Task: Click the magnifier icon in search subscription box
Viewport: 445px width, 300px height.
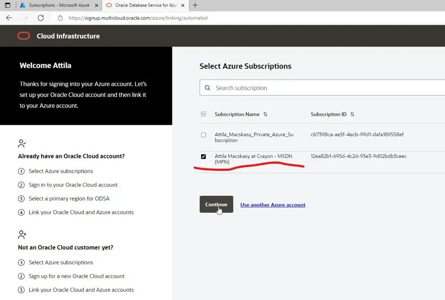Action: tap(208, 88)
